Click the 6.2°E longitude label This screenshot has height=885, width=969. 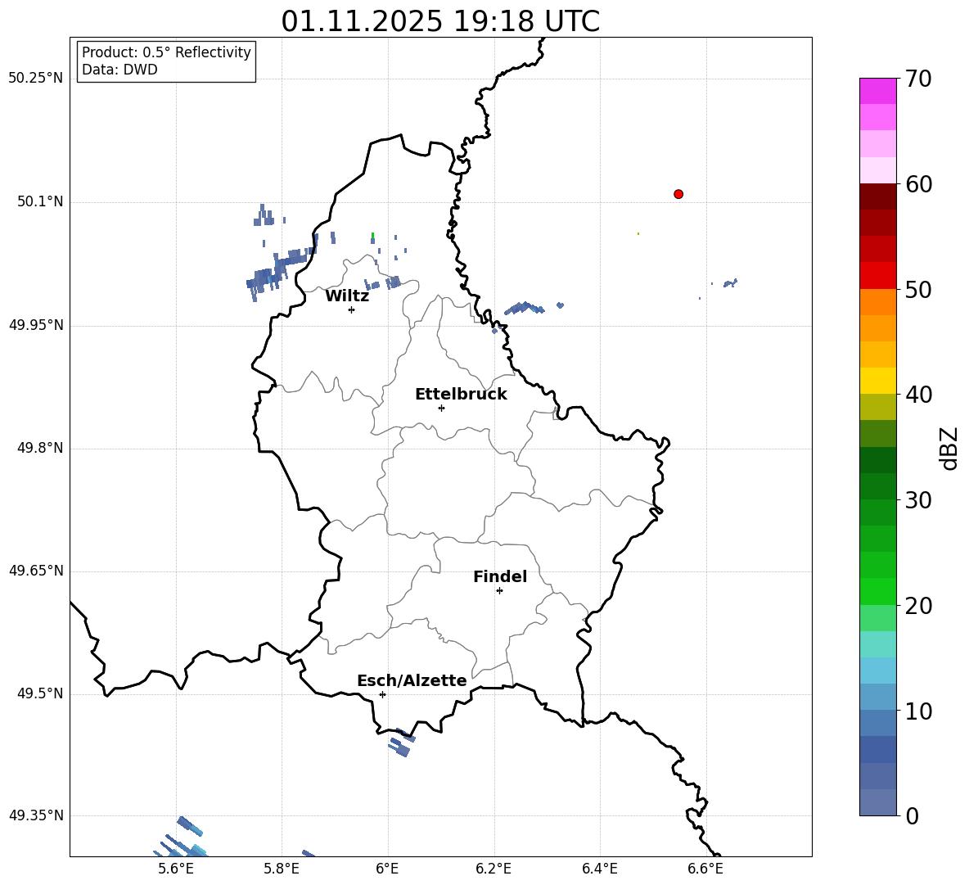[494, 869]
